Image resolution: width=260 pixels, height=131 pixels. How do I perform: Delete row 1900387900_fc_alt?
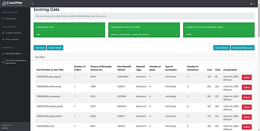247,127
